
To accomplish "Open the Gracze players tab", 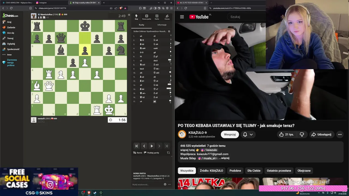I will click(167, 17).
